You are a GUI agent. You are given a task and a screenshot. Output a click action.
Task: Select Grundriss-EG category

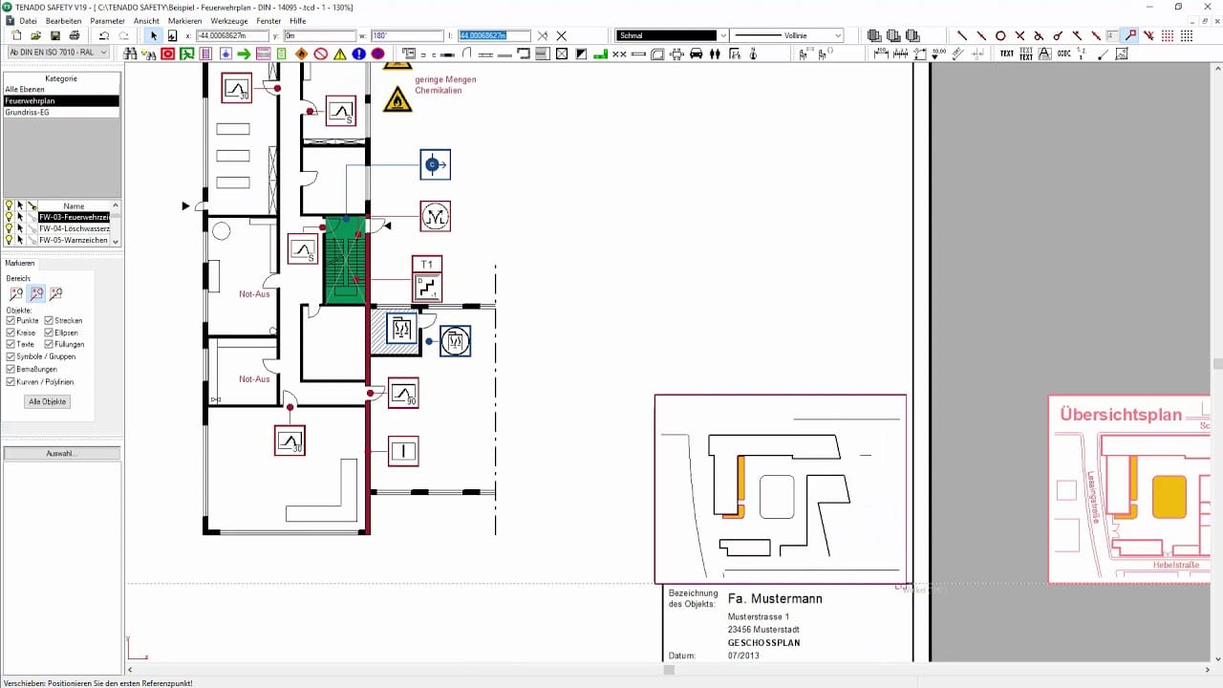point(61,112)
